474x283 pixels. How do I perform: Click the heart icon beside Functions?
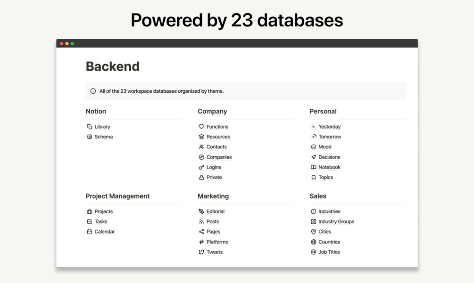(201, 127)
